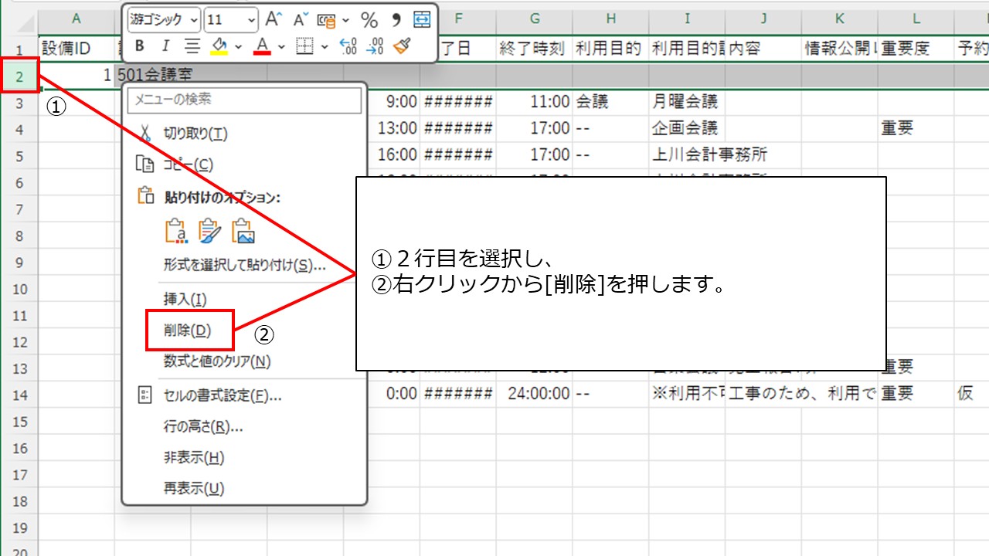Screen dimensions: 989x556
Task: Select the 501会議室 cell
Action: coord(153,75)
